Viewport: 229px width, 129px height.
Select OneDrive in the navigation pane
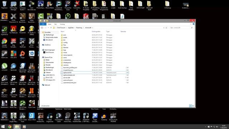pos(48,45)
